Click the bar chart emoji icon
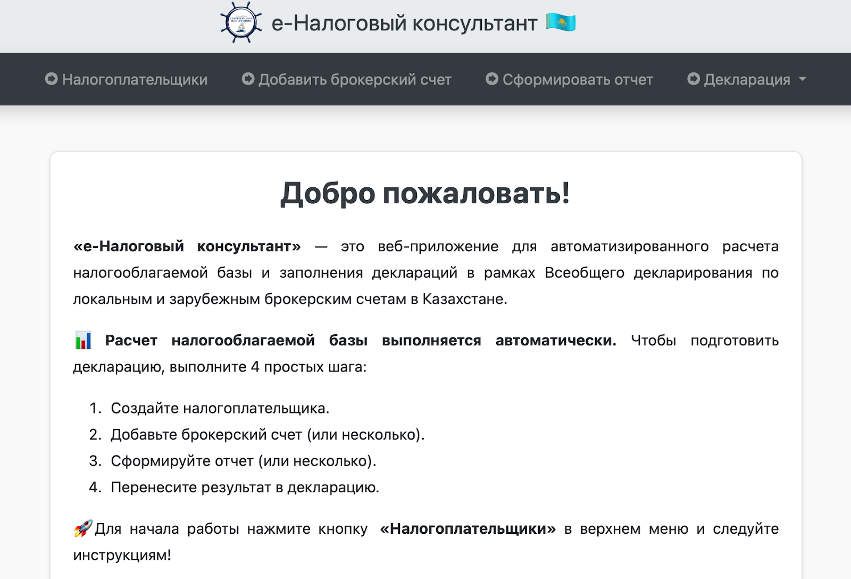 point(84,341)
